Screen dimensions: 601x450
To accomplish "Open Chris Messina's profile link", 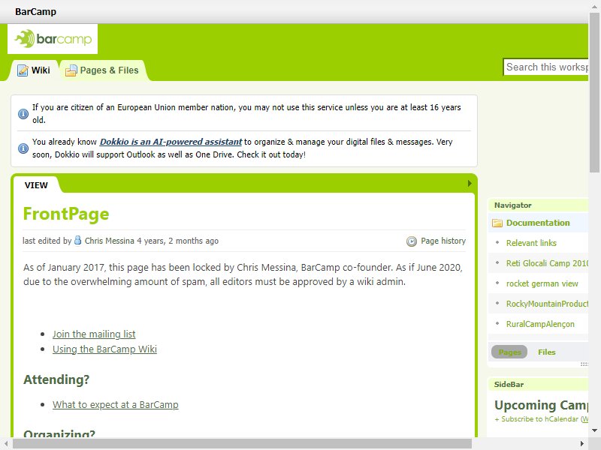I will pos(109,241).
